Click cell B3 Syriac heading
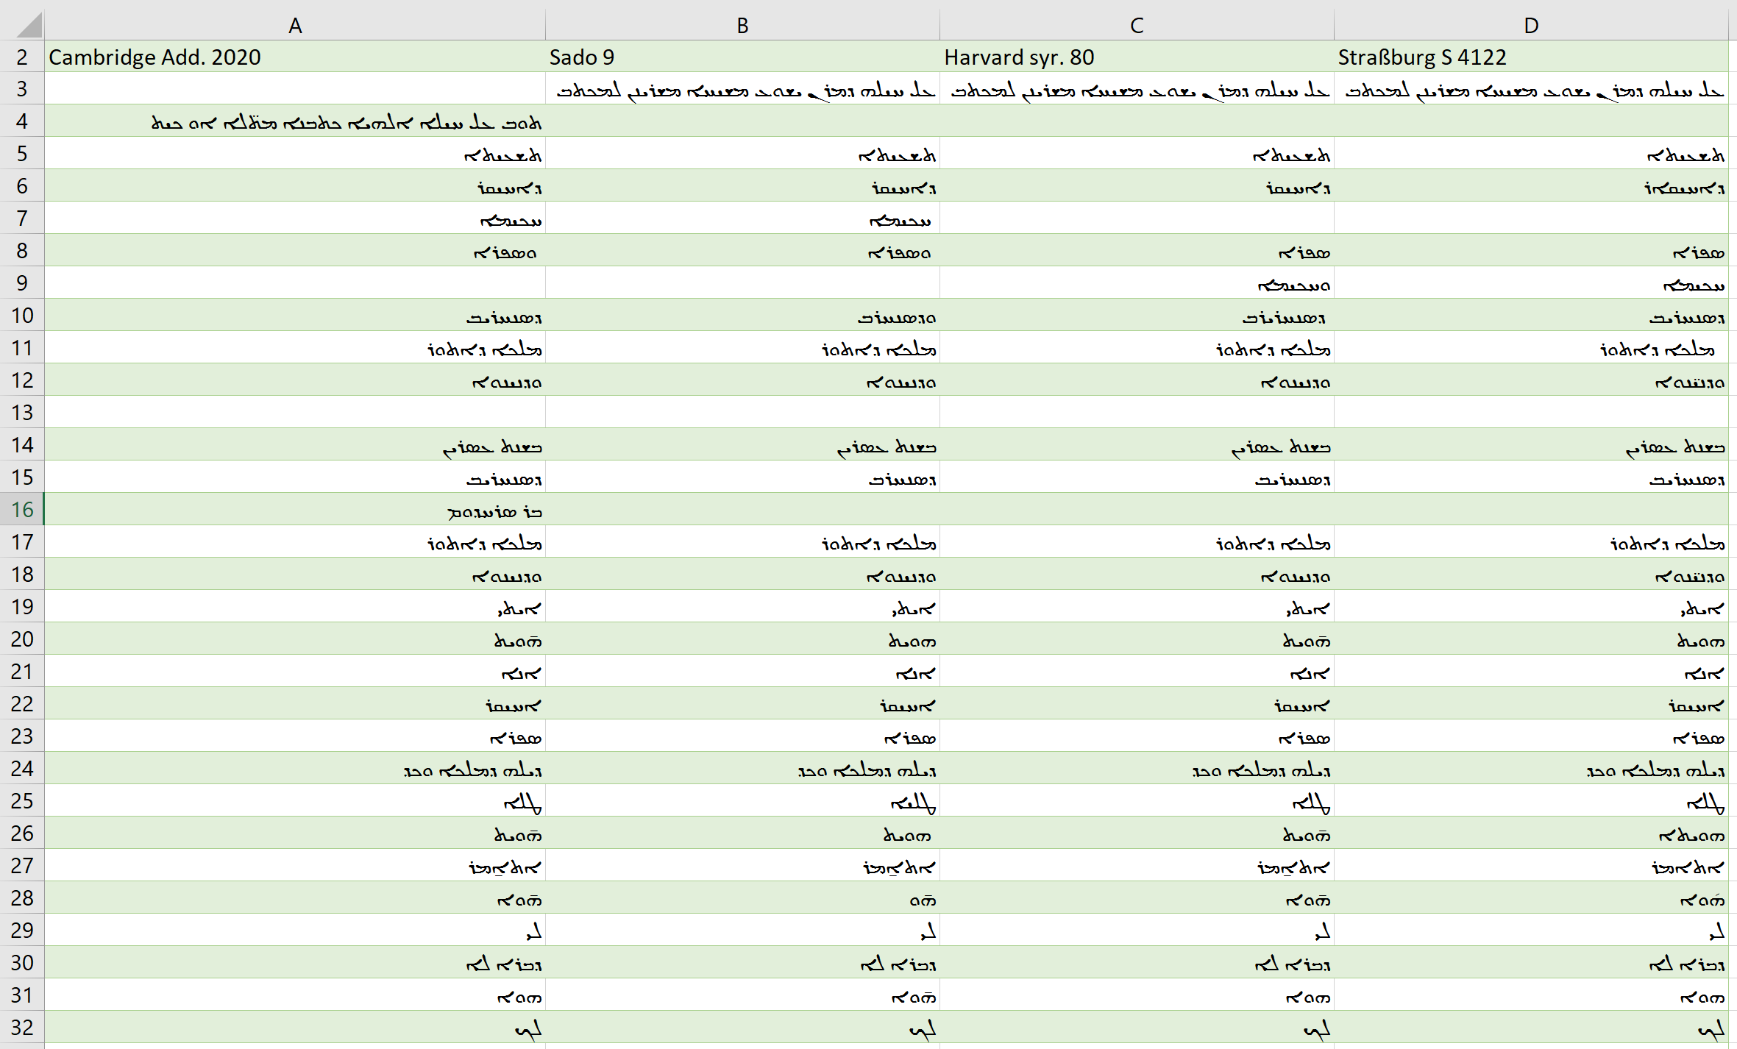 (745, 90)
